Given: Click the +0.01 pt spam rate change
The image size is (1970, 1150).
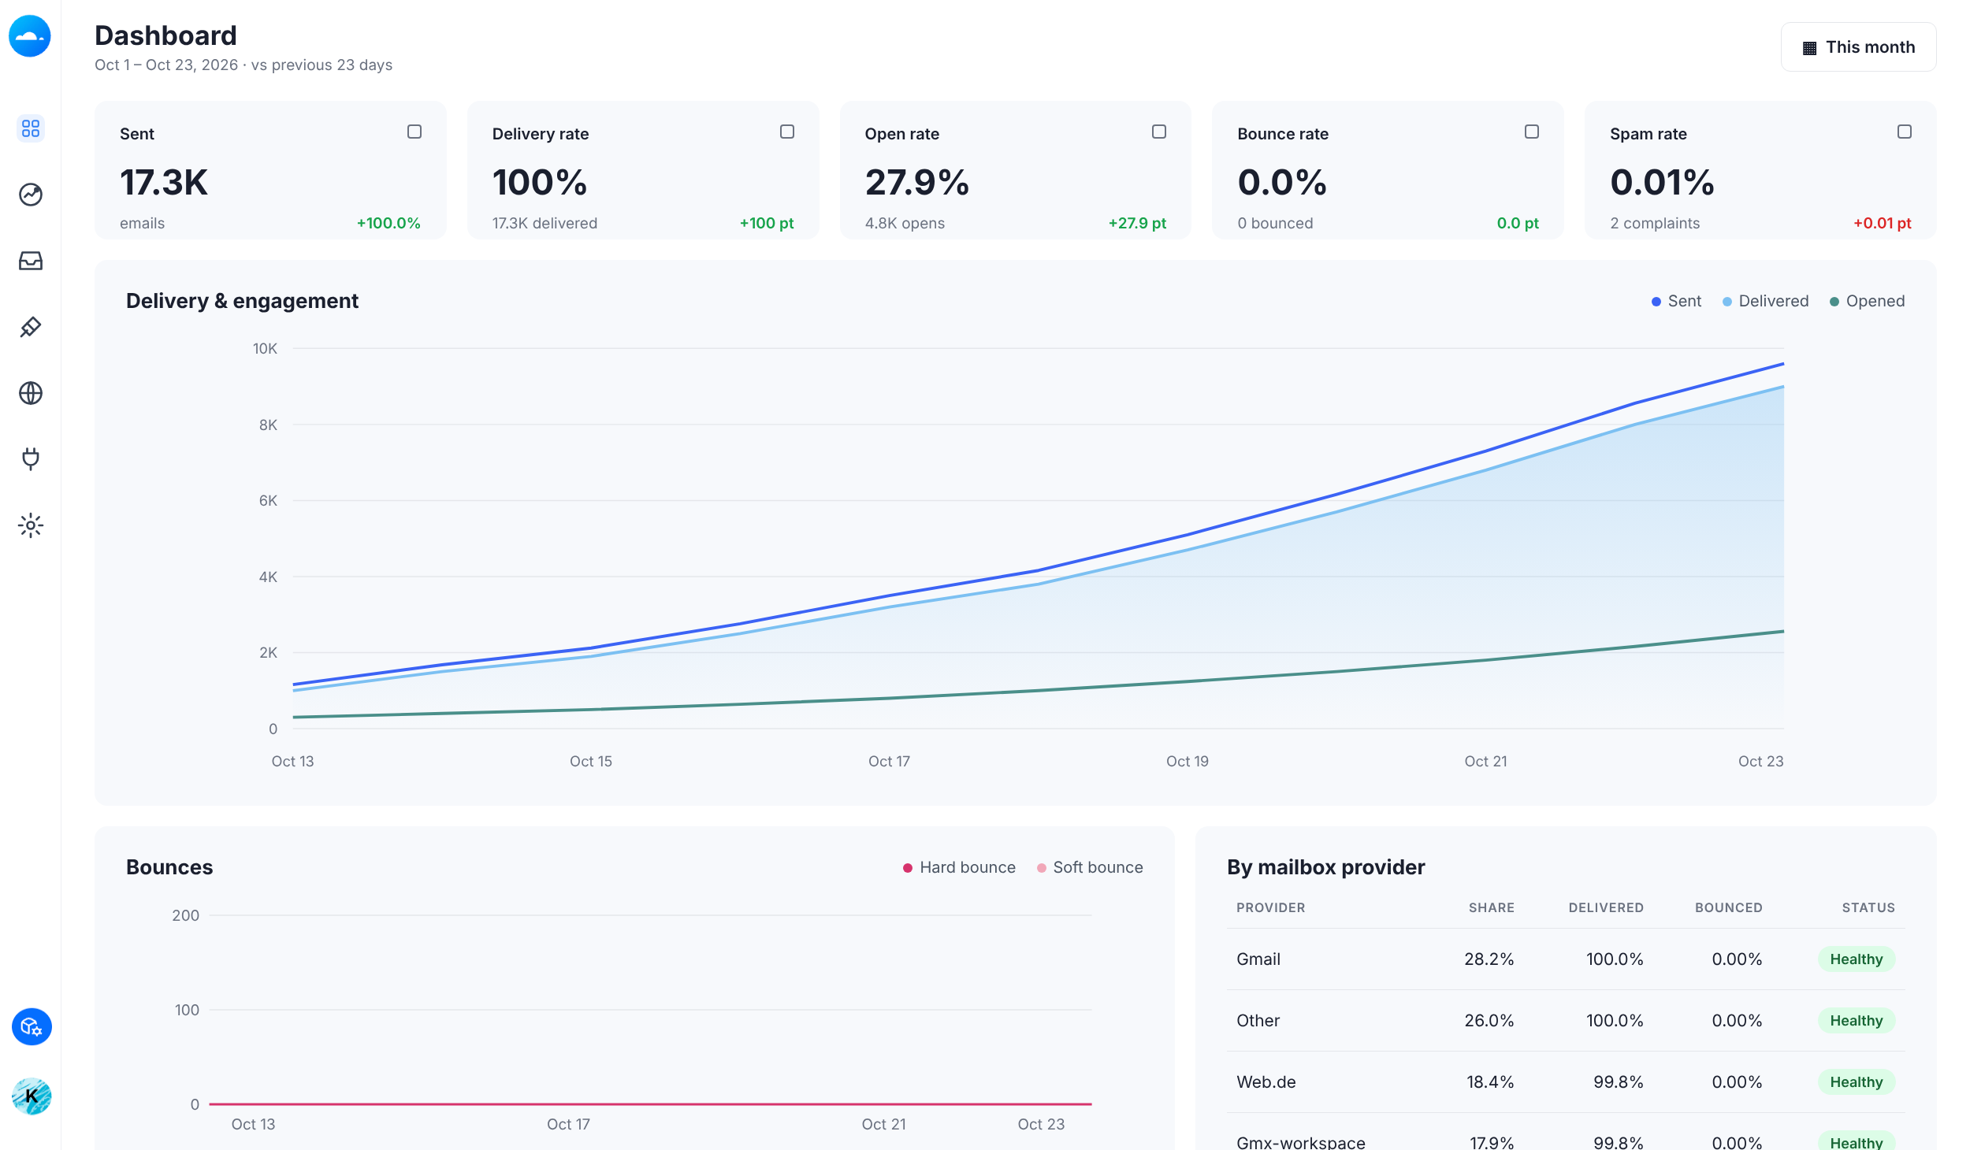Looking at the screenshot, I should point(1882,224).
